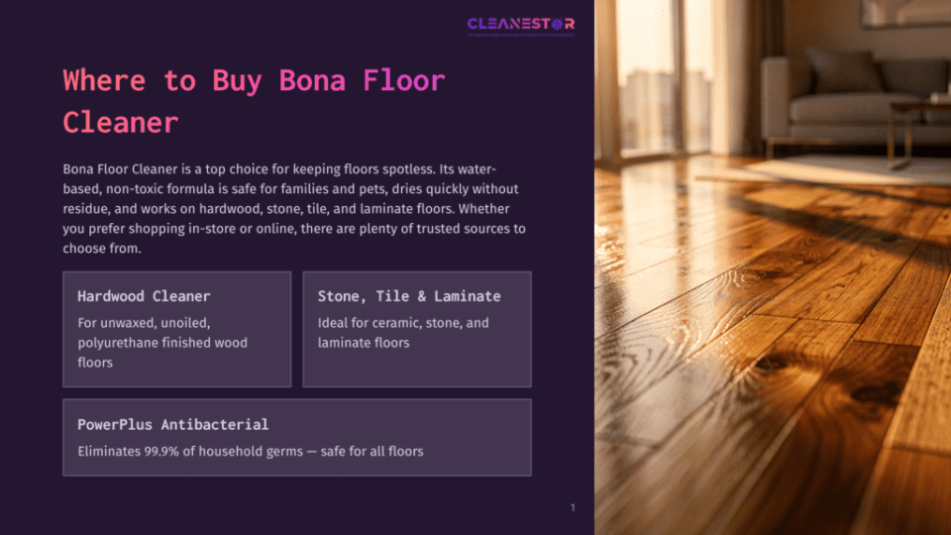Viewport: 951px width, 535px height.
Task: Open the Stone, Tile & Laminate card
Action: 417,329
